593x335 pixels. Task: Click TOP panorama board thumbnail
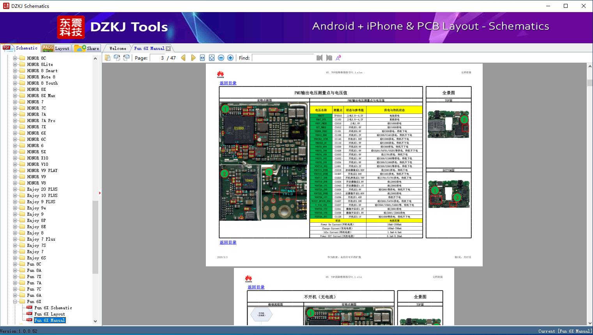448,125
